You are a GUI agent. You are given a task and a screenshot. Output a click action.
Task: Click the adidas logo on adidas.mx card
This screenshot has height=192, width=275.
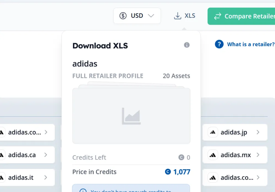coord(213,155)
